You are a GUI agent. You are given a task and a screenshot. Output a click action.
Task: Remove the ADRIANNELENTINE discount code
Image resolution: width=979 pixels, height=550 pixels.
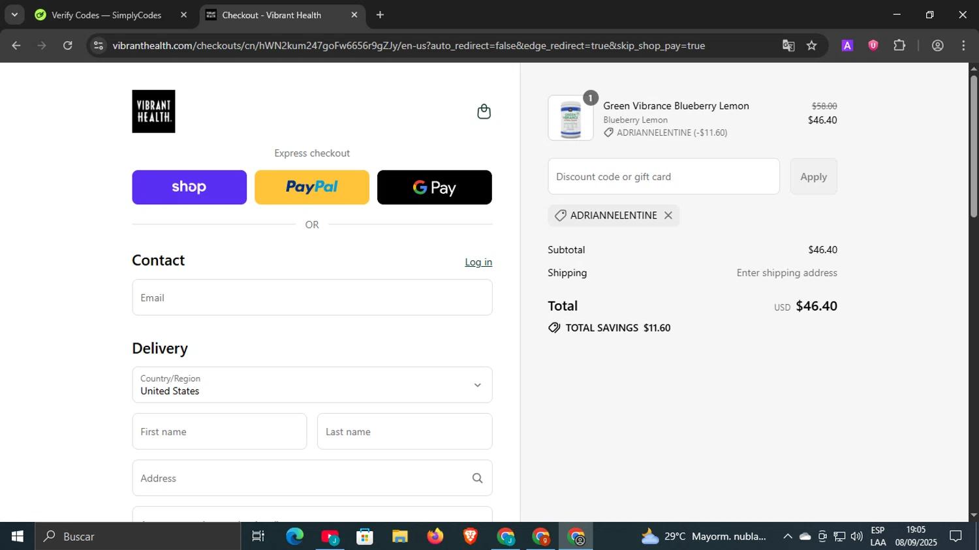point(668,215)
